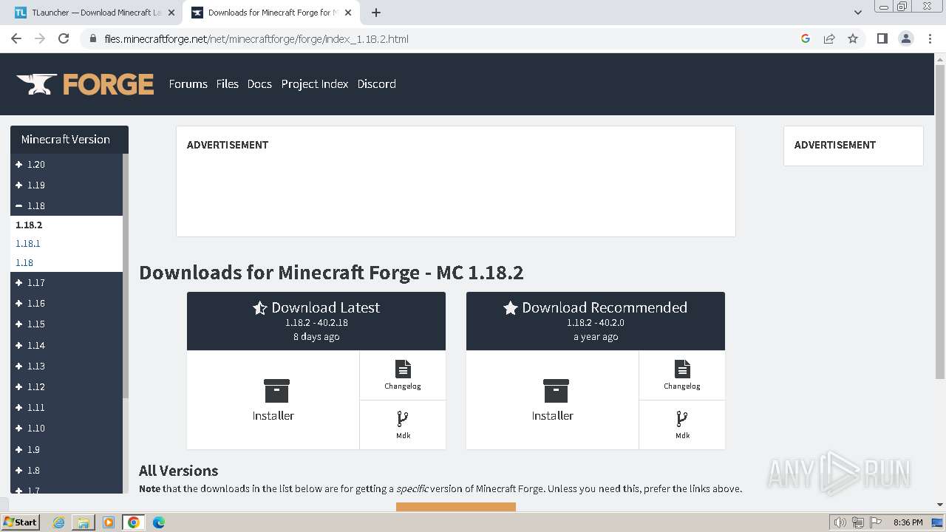The width and height of the screenshot is (946, 532).
Task: Open Internet Explorer from the taskbar
Action: point(58,522)
